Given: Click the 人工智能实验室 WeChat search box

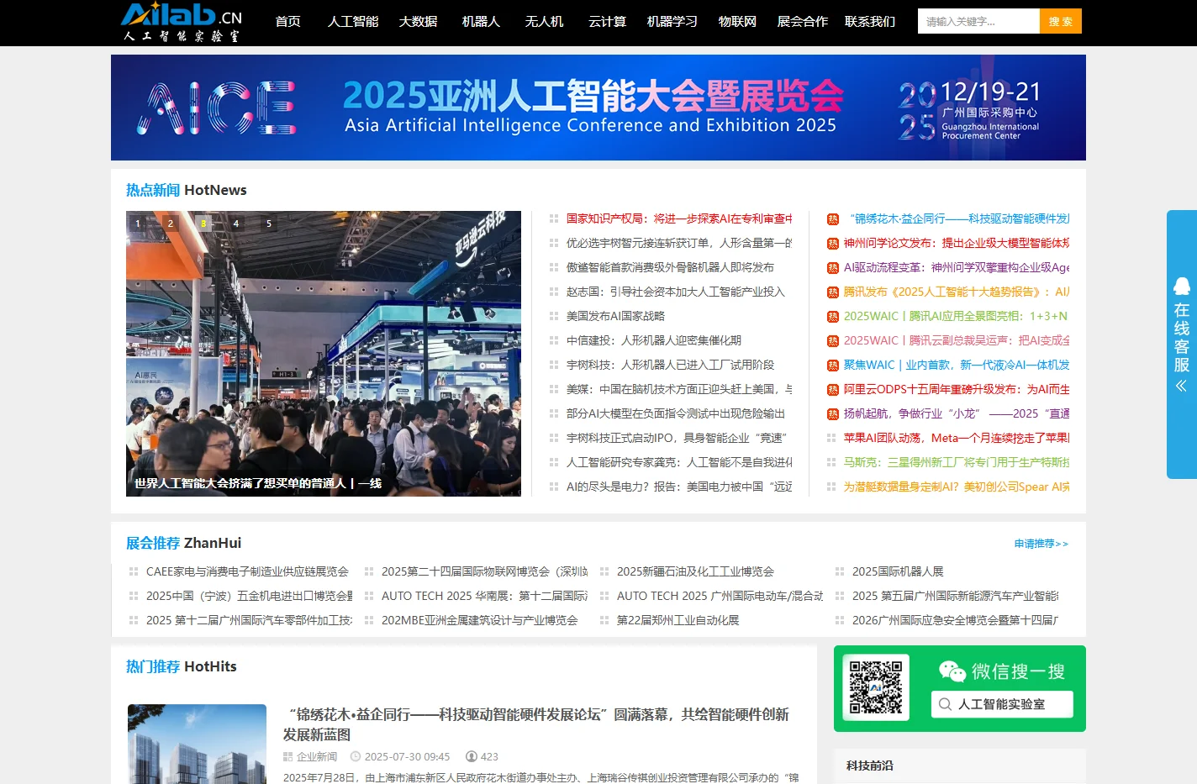Looking at the screenshot, I should point(1002,704).
